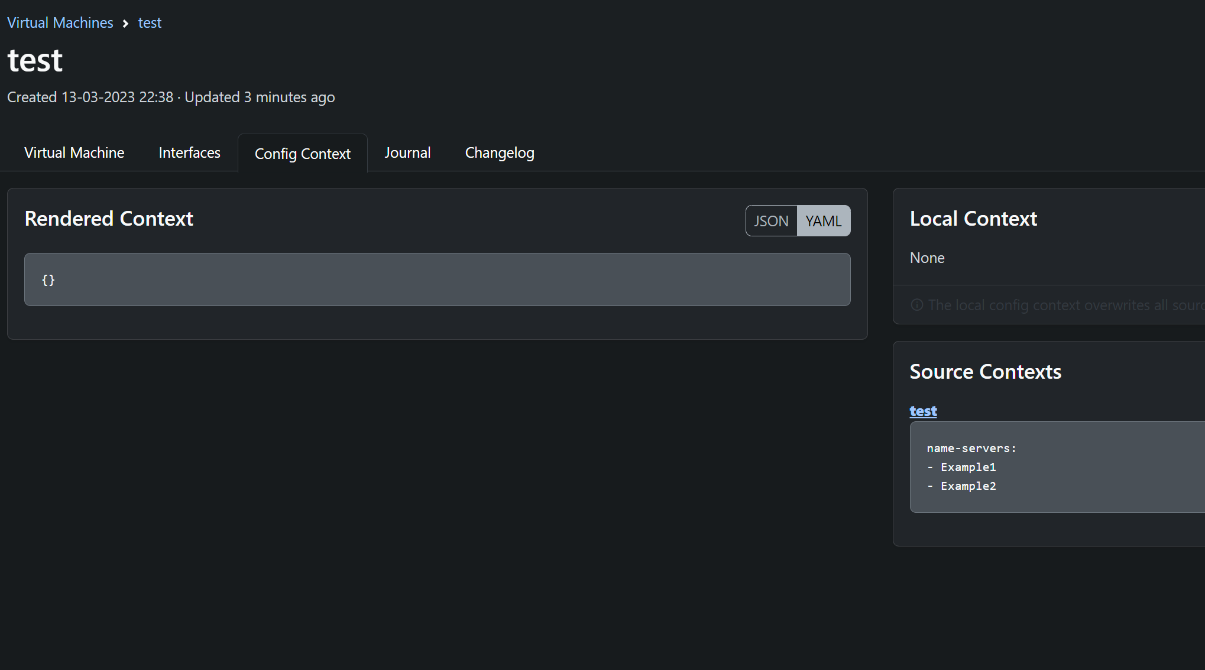Switch Rendered Context to JSON view
1205x670 pixels.
click(771, 220)
